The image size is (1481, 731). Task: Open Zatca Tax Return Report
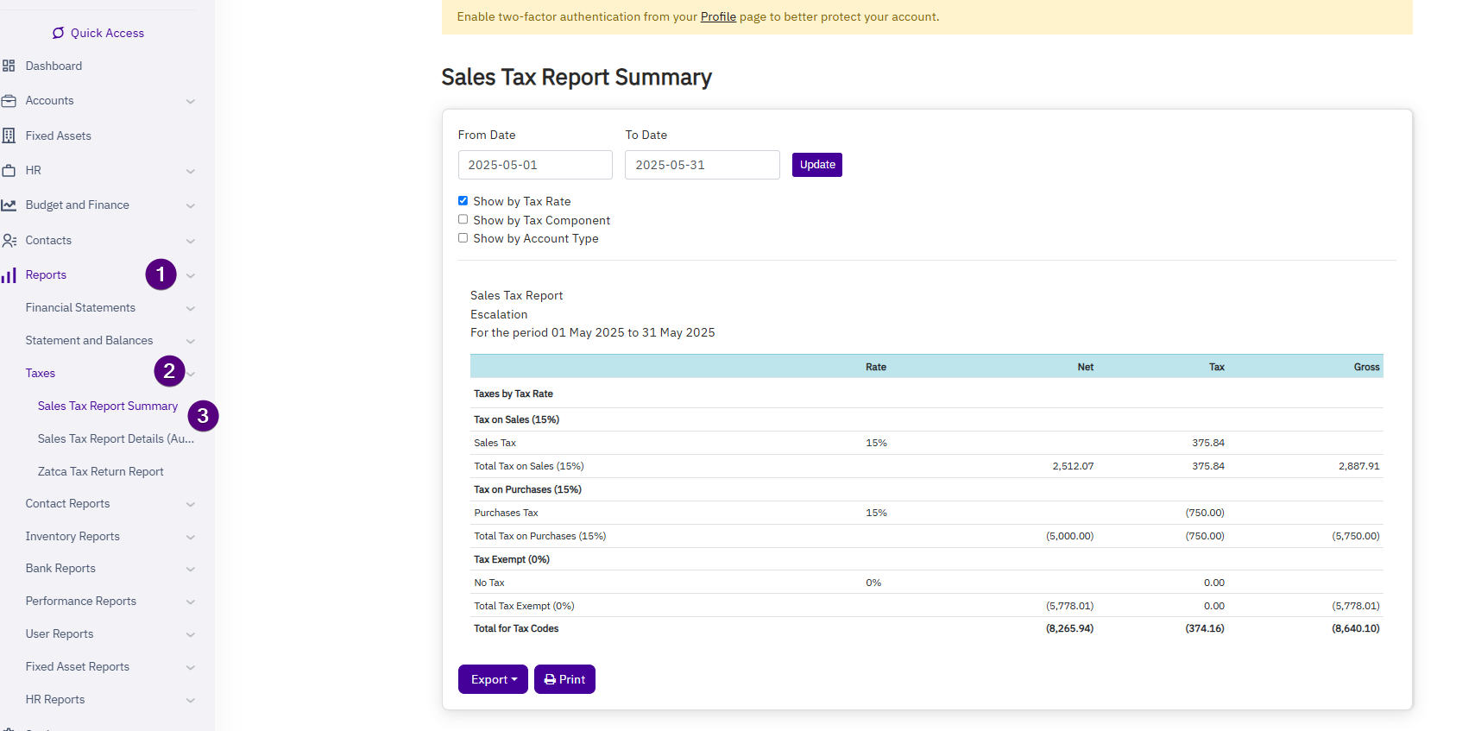tap(100, 471)
